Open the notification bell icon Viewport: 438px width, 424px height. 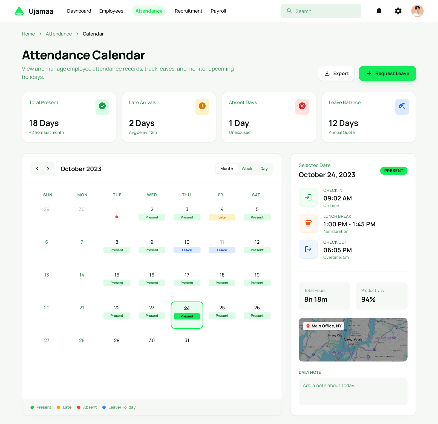coord(379,11)
